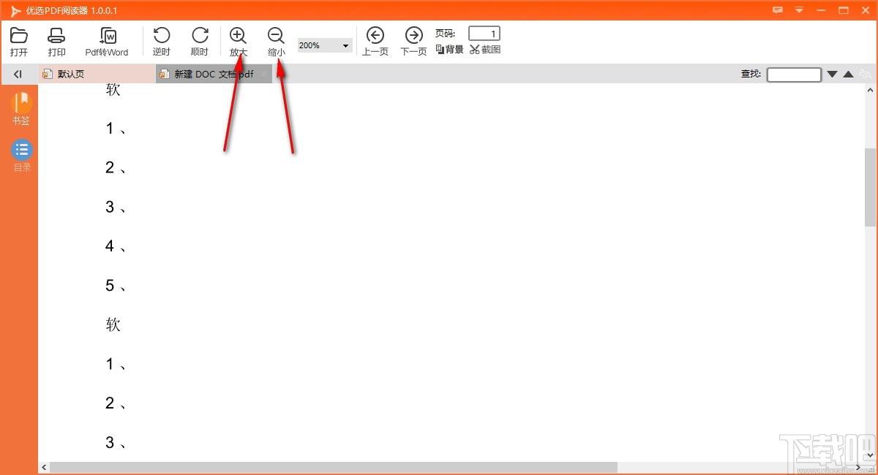The image size is (878, 475).
Task: Open the title bar dropdown menu icon
Action: pyautogui.click(x=799, y=10)
